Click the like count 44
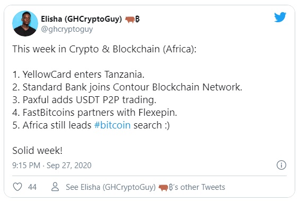The height and width of the screenshot is (202, 300). (32, 187)
